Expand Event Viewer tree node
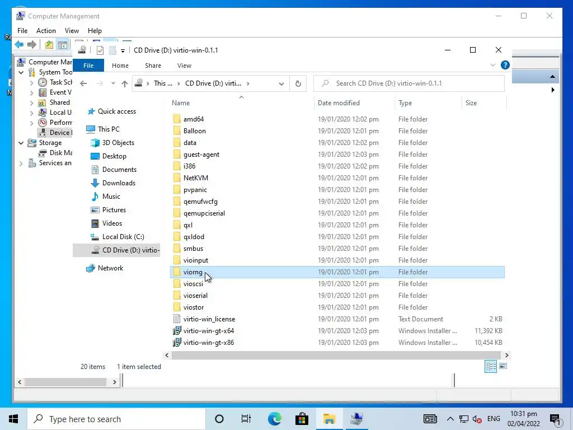 tap(32, 92)
